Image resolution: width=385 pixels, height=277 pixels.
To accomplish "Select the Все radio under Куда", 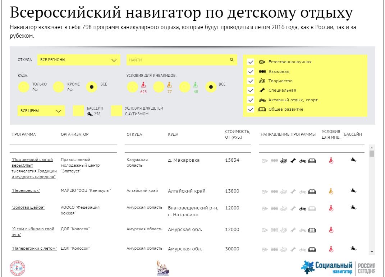I will tap(92, 87).
